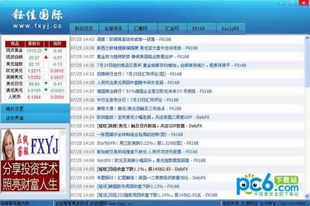
Task: Select the 欧元美元 row name
Action: [x=14, y=71]
